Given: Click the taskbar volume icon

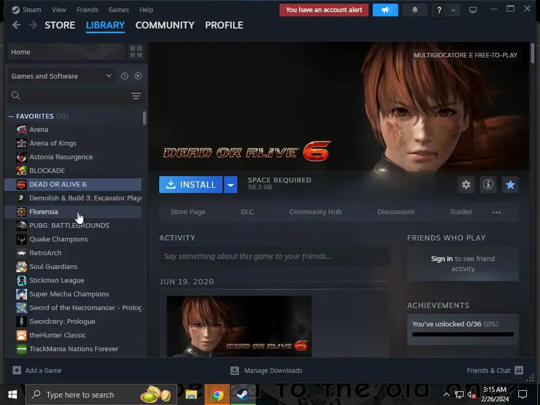Looking at the screenshot, I should click(471, 394).
